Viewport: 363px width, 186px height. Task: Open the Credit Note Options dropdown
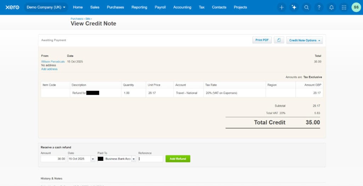[305, 40]
